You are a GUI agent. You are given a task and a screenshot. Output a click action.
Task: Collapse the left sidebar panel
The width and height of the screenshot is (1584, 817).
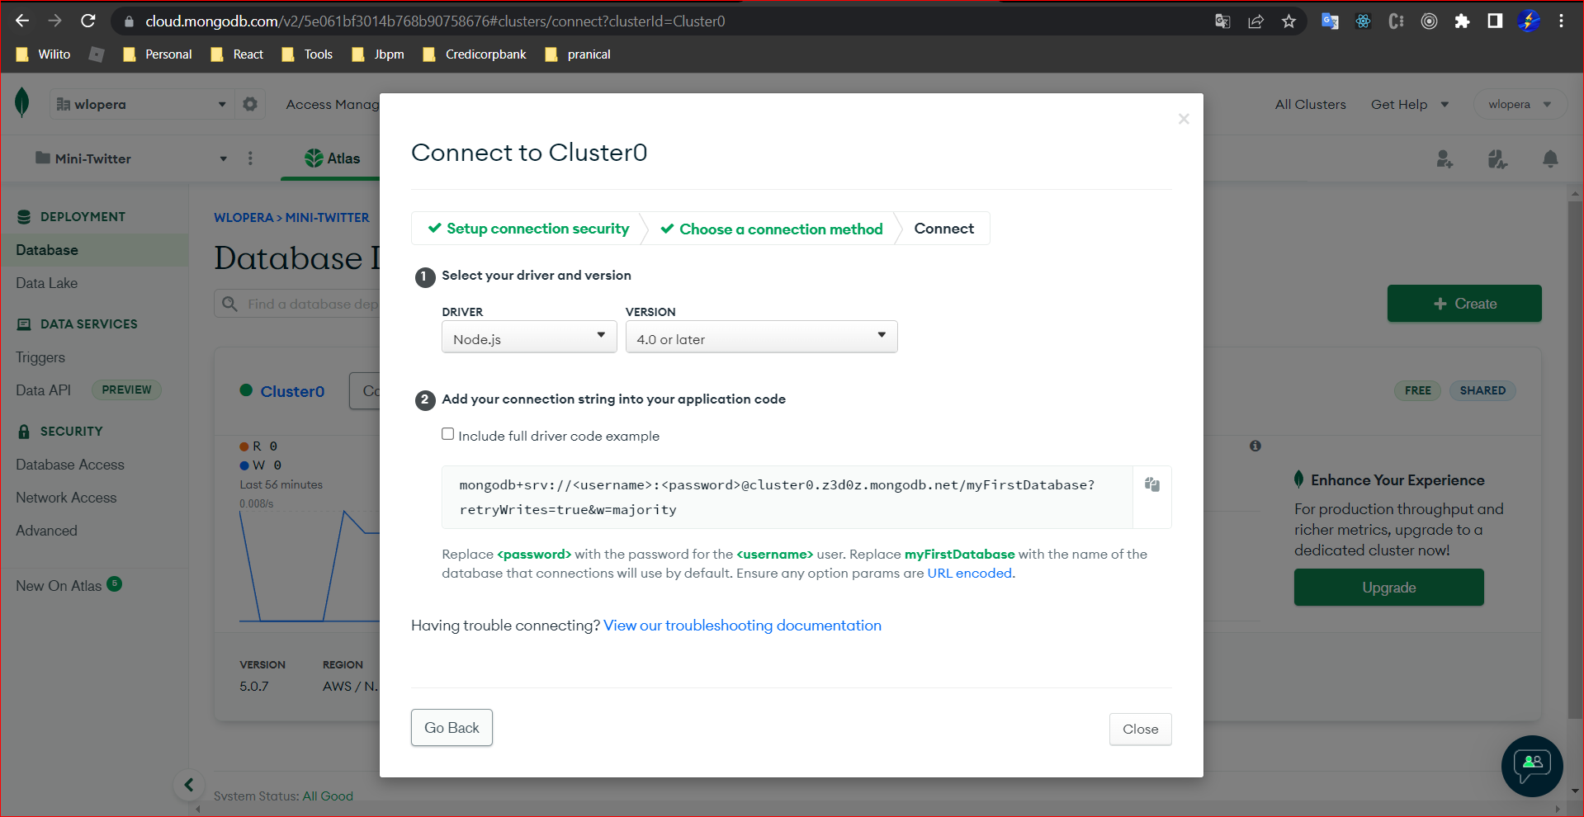click(x=189, y=785)
